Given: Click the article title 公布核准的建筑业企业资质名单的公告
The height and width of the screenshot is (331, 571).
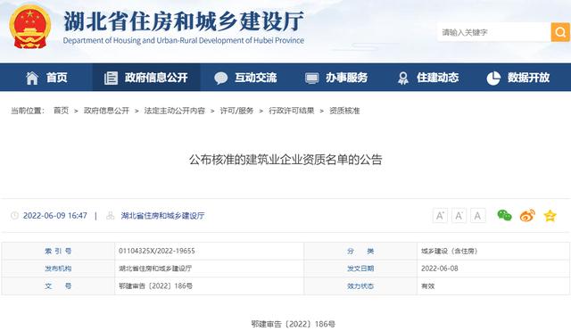Looking at the screenshot, I should (x=285, y=160).
